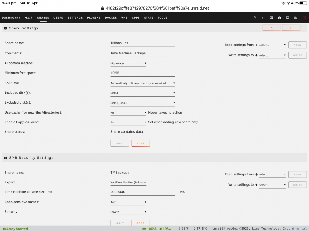This screenshot has height=232, width=309.
Task: Click the battery indicator in iPad status bar
Action: [x=303, y=3]
